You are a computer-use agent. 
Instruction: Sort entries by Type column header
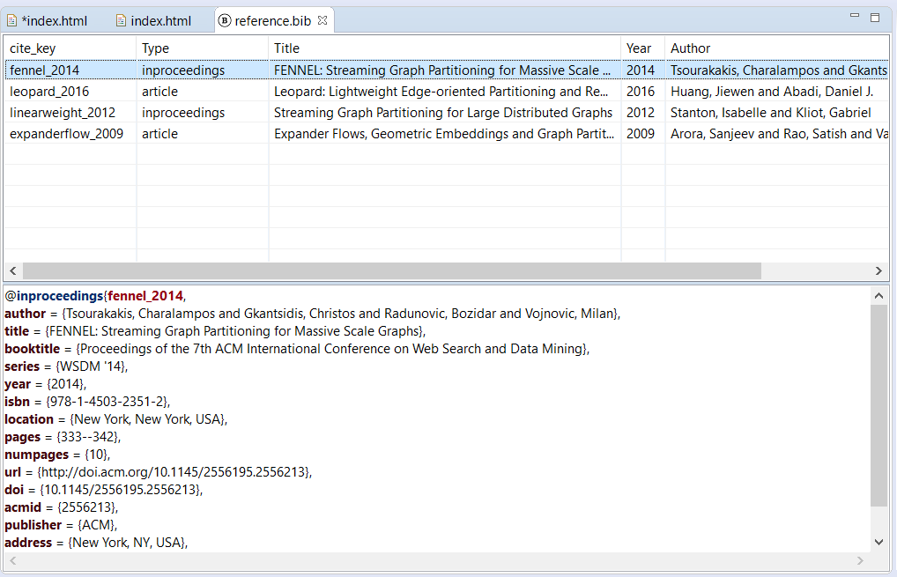[202, 48]
